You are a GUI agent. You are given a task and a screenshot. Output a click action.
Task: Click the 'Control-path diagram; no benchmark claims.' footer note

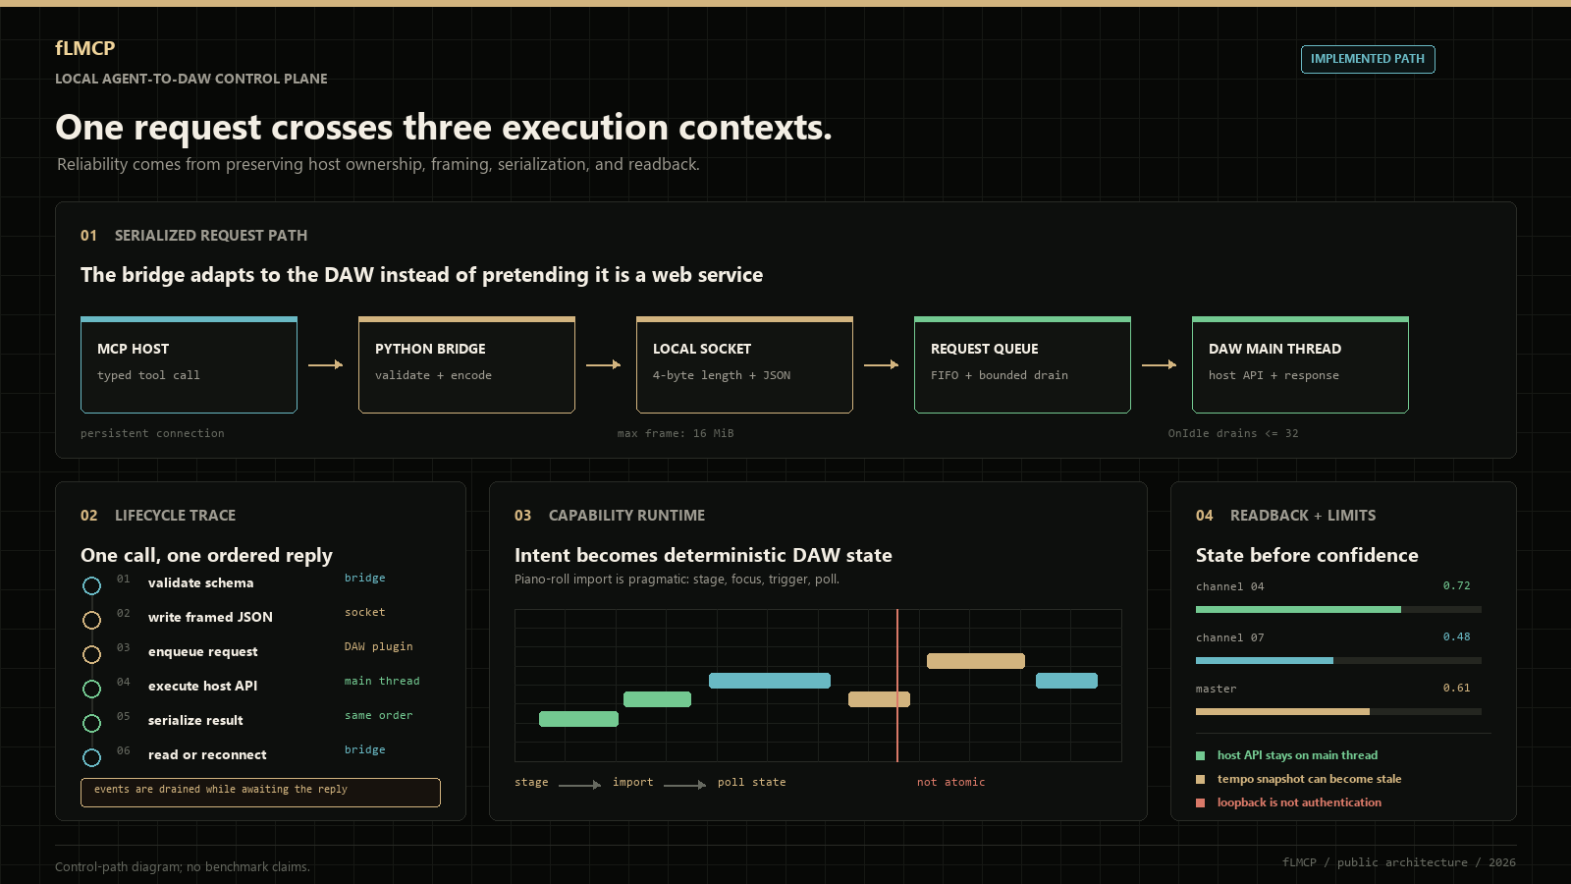click(183, 867)
